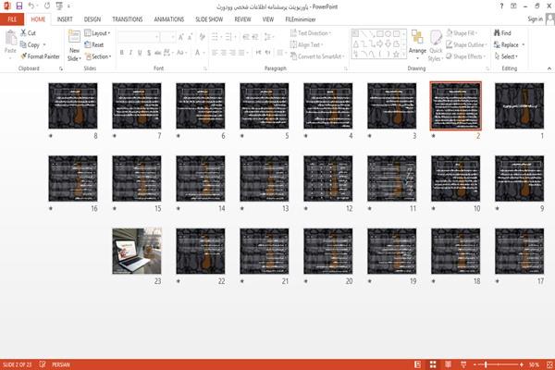Switch to the INSERT tab
This screenshot has width=555, height=370.
(x=65, y=19)
